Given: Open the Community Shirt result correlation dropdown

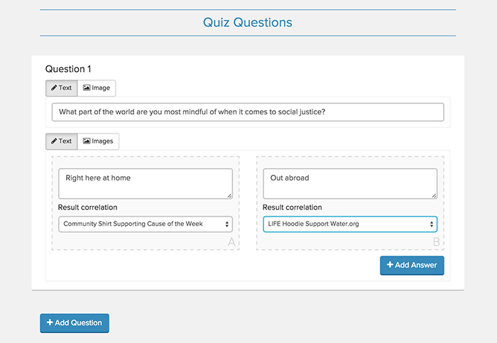Looking at the screenshot, I should coord(146,224).
